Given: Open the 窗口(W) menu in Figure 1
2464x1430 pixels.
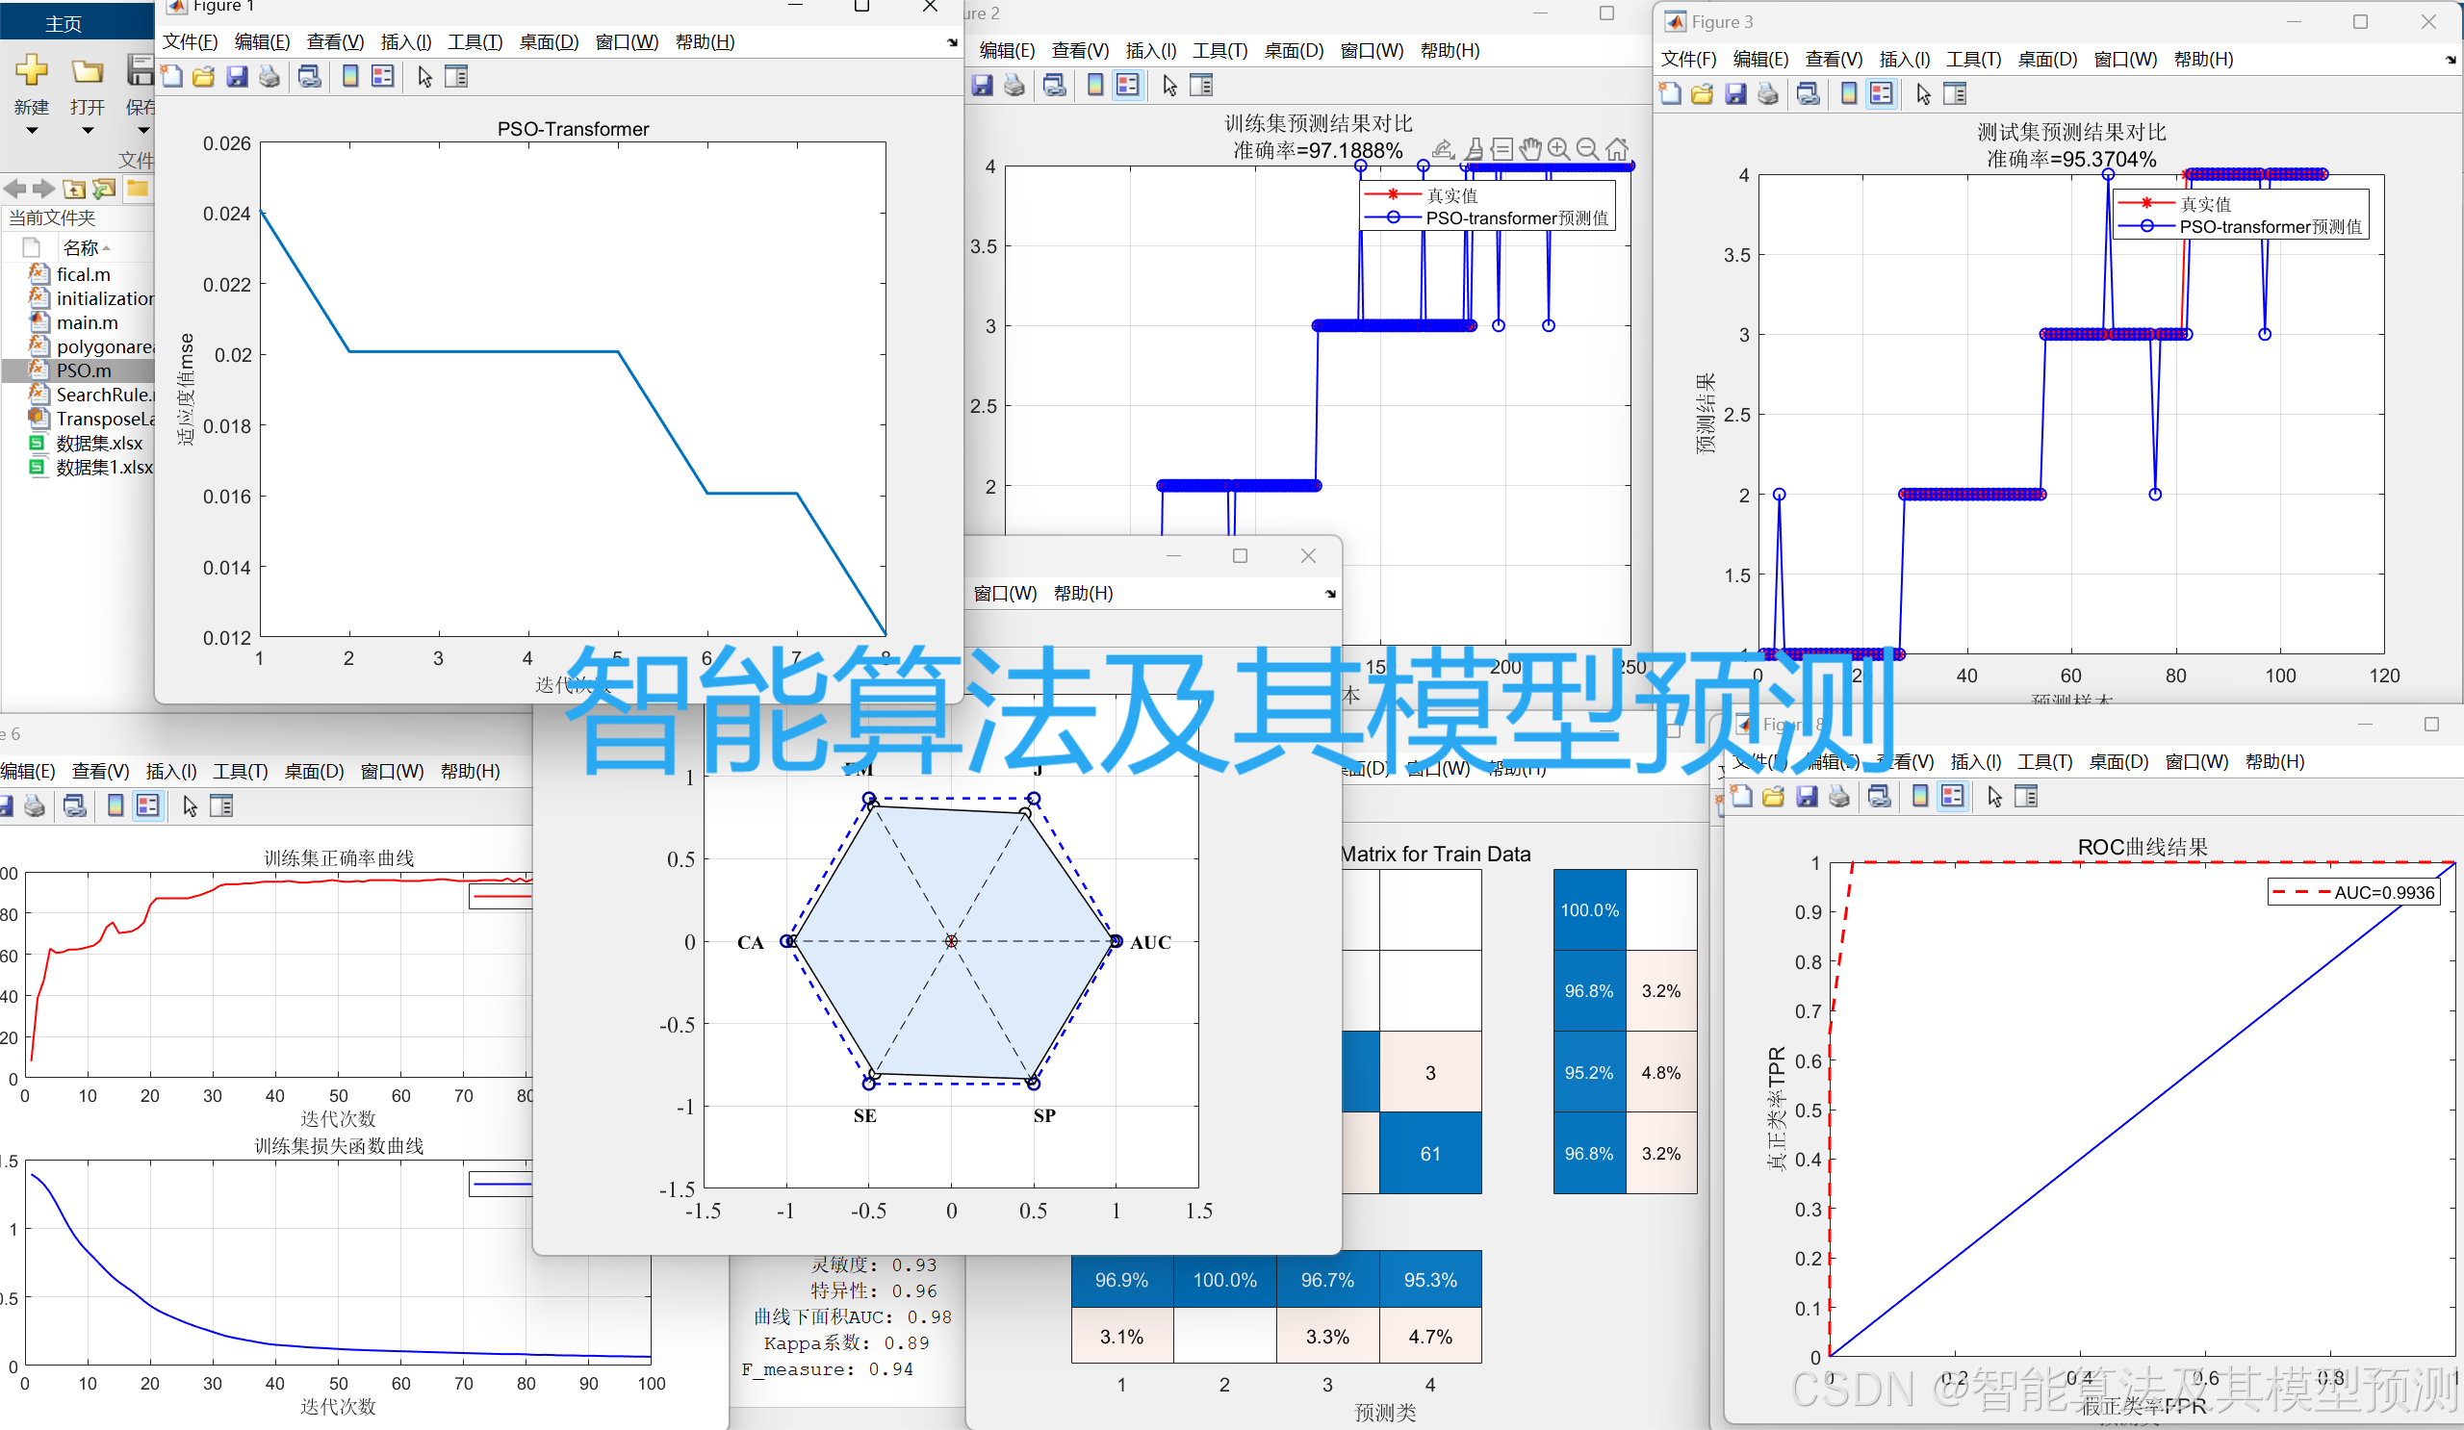Looking at the screenshot, I should coord(627,42).
